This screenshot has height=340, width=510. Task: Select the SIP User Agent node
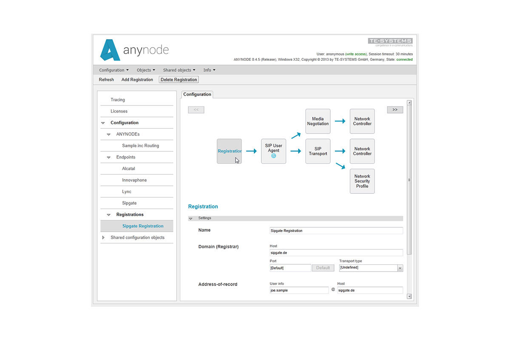tap(274, 151)
